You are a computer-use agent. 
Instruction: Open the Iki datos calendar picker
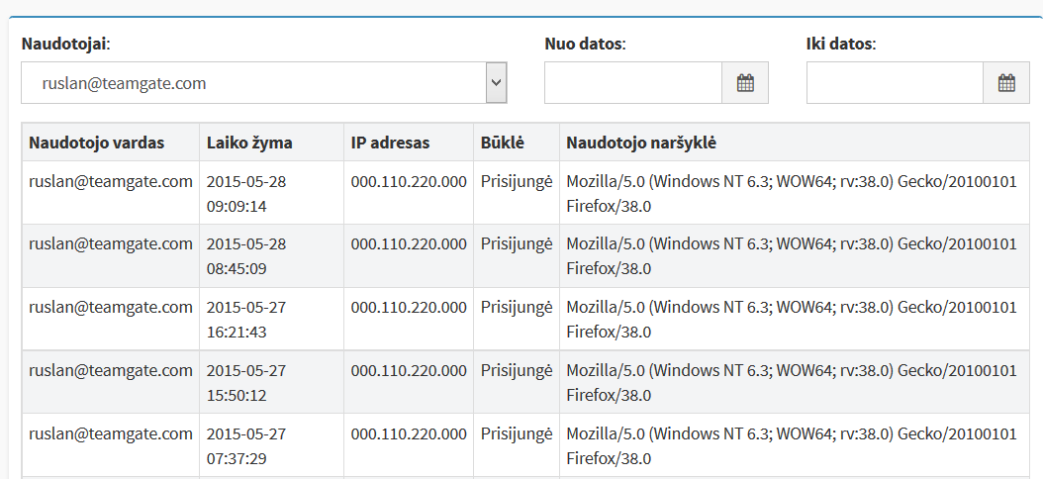coord(1006,83)
